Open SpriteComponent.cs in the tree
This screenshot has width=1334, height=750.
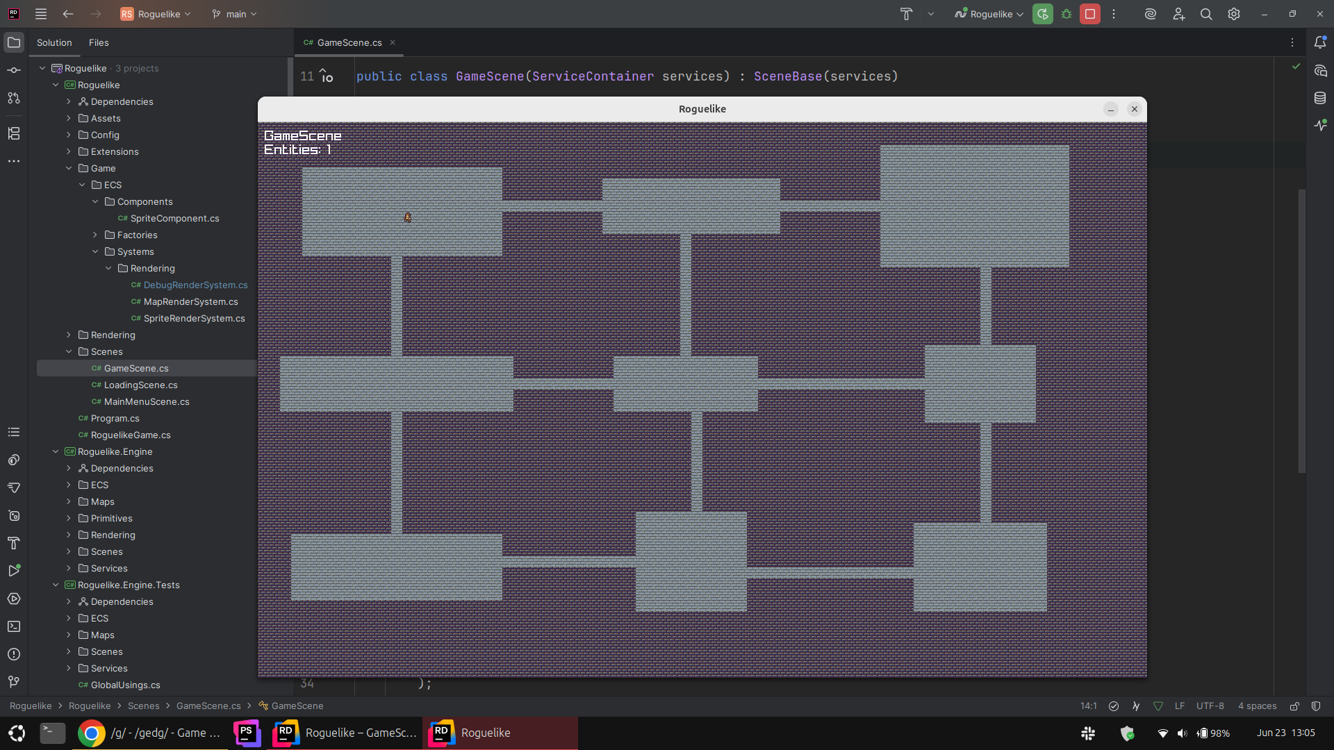coord(174,218)
